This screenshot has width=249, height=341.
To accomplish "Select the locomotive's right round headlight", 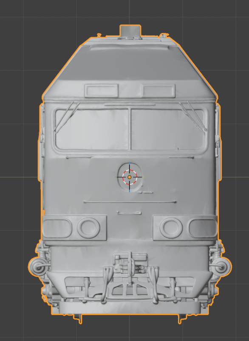I will [x=171, y=228].
